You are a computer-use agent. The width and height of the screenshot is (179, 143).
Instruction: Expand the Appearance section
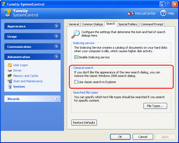(57, 26)
